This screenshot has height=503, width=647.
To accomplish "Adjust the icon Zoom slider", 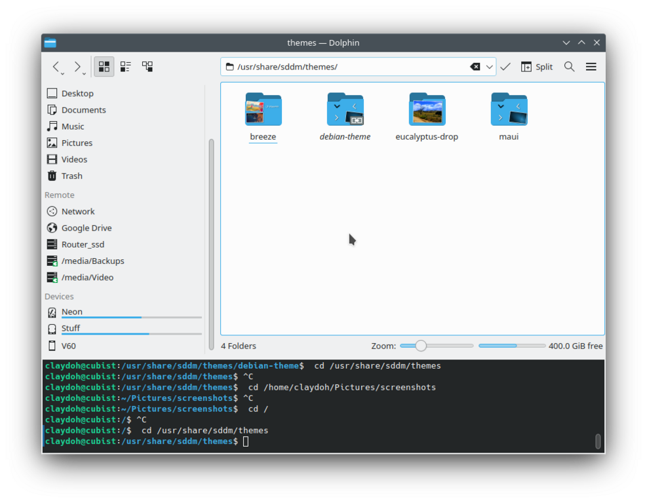I will click(421, 346).
